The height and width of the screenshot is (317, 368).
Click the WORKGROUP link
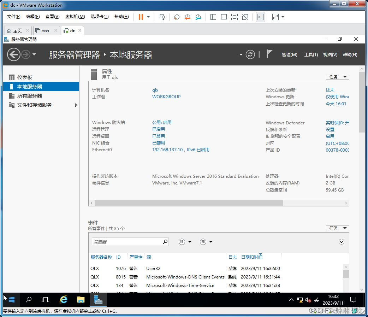(x=166, y=96)
